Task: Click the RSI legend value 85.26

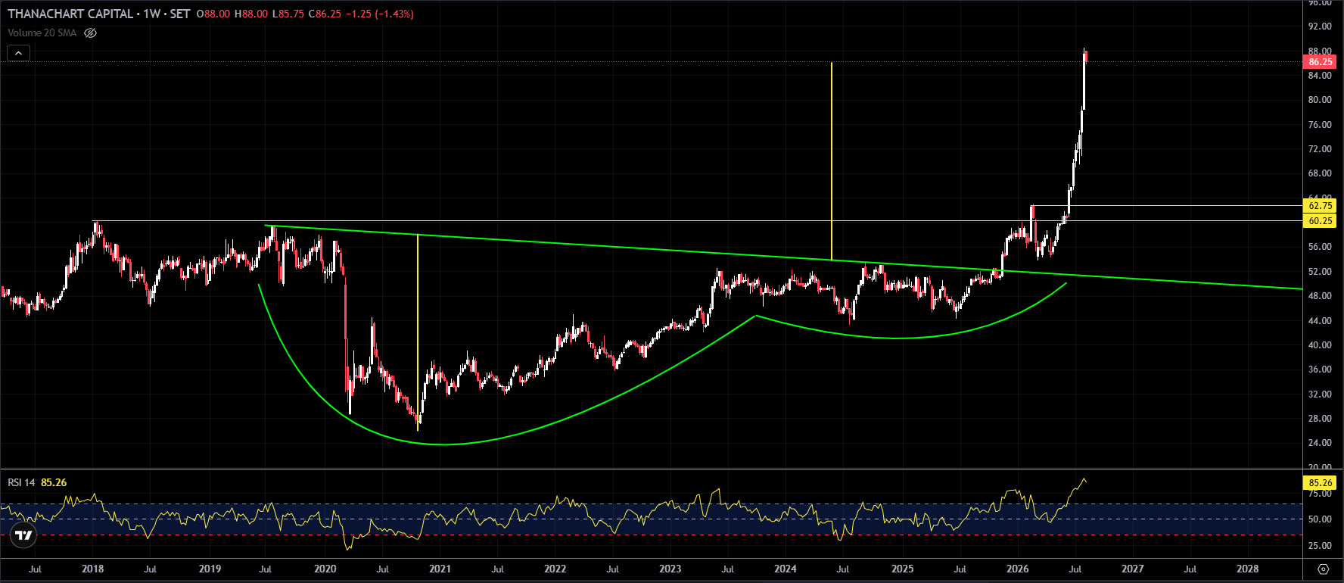Action: (x=54, y=482)
